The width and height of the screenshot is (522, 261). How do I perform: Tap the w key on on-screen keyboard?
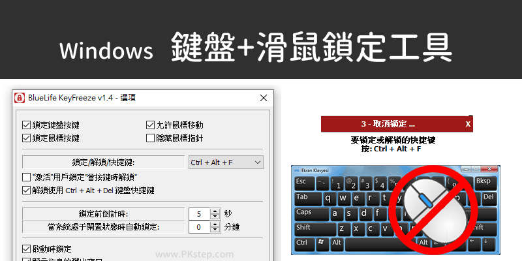[x=345, y=199]
